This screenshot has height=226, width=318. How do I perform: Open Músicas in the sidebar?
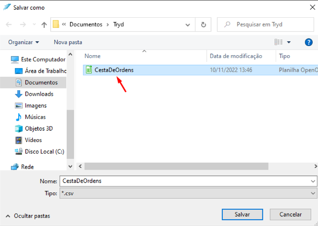coord(30,117)
